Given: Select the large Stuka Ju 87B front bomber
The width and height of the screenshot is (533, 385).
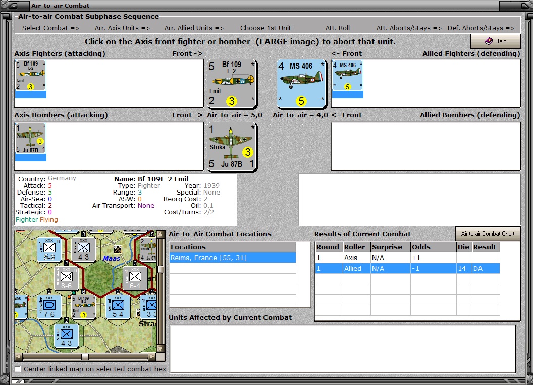Looking at the screenshot, I should pyautogui.click(x=232, y=146).
